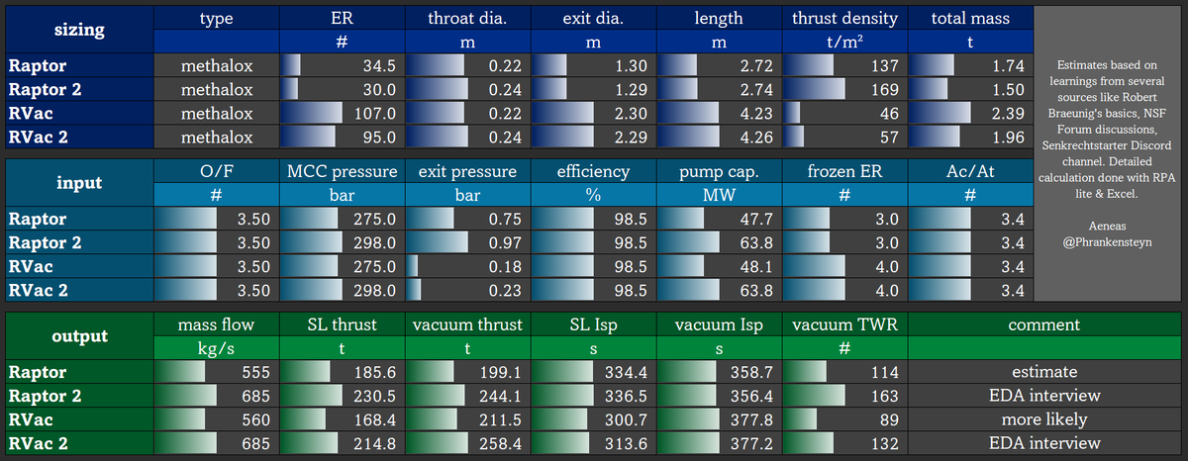Click the "type" column header
Image resolution: width=1188 pixels, height=461 pixels.
click(x=215, y=18)
